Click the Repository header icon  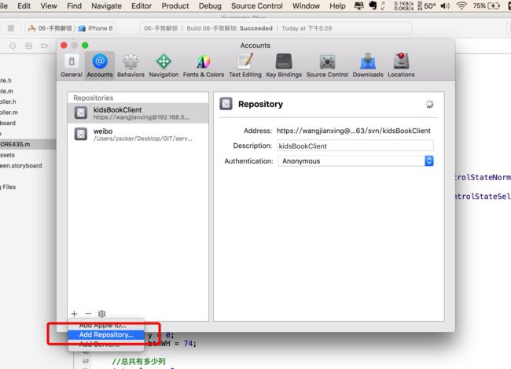[x=226, y=104]
